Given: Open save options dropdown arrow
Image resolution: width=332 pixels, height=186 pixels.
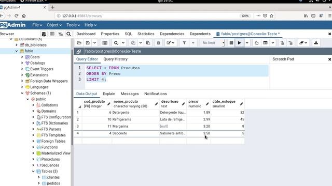Looking at the screenshot, I should click(94, 43).
